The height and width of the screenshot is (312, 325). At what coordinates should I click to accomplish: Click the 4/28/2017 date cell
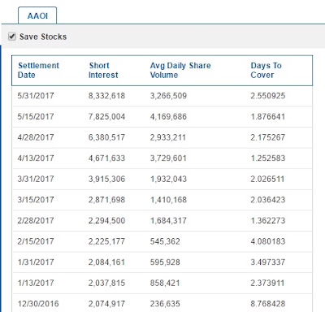(x=36, y=137)
